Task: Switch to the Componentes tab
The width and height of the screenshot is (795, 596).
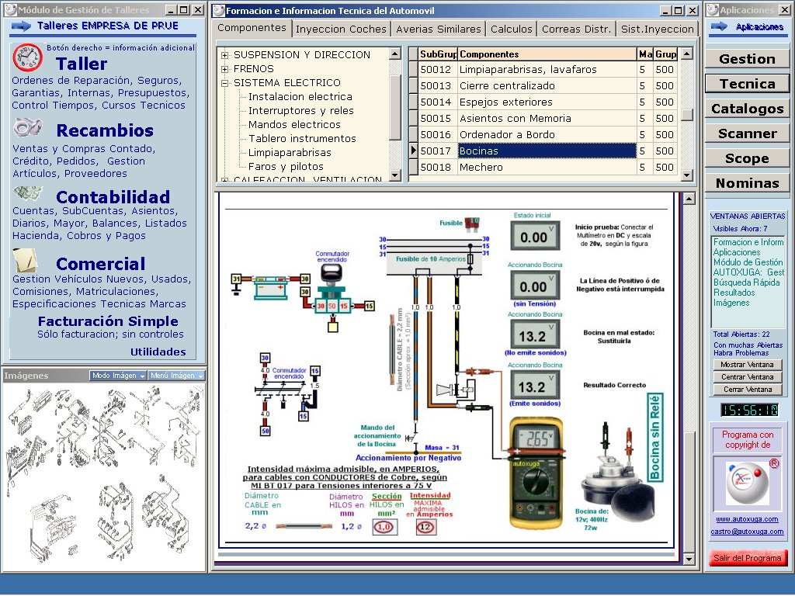Action: click(x=252, y=28)
